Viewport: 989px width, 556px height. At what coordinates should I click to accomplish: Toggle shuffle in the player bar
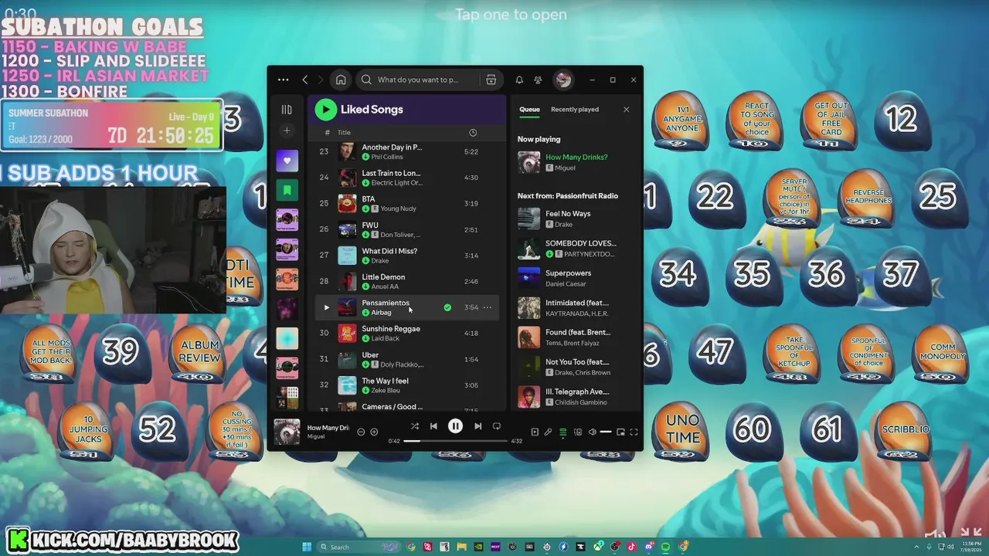click(415, 426)
